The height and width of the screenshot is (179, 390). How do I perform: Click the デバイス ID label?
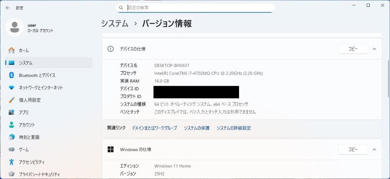pyautogui.click(x=129, y=89)
